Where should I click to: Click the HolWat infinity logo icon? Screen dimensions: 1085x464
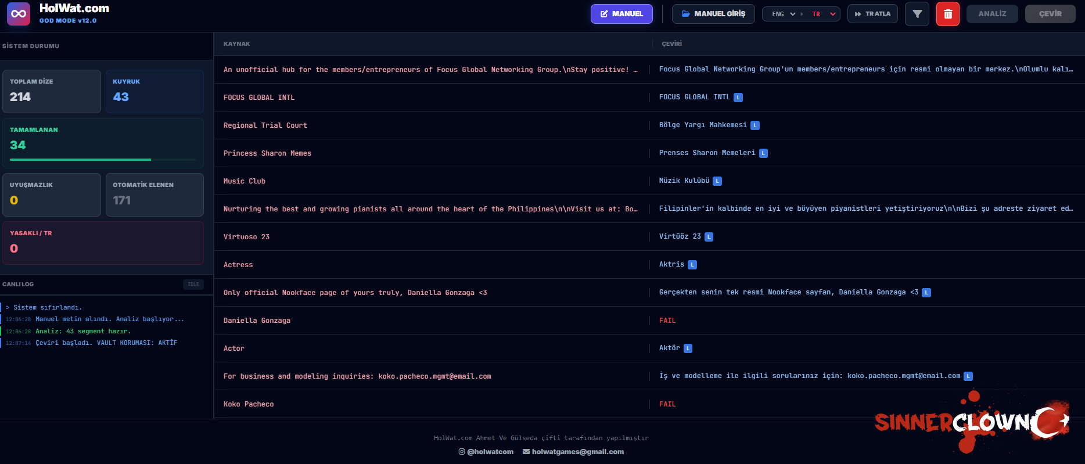click(19, 13)
